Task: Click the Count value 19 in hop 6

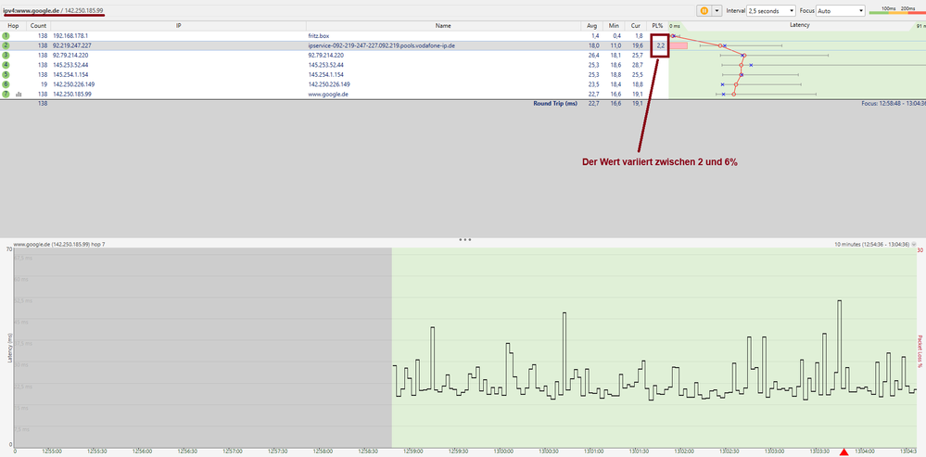Action: (x=44, y=84)
